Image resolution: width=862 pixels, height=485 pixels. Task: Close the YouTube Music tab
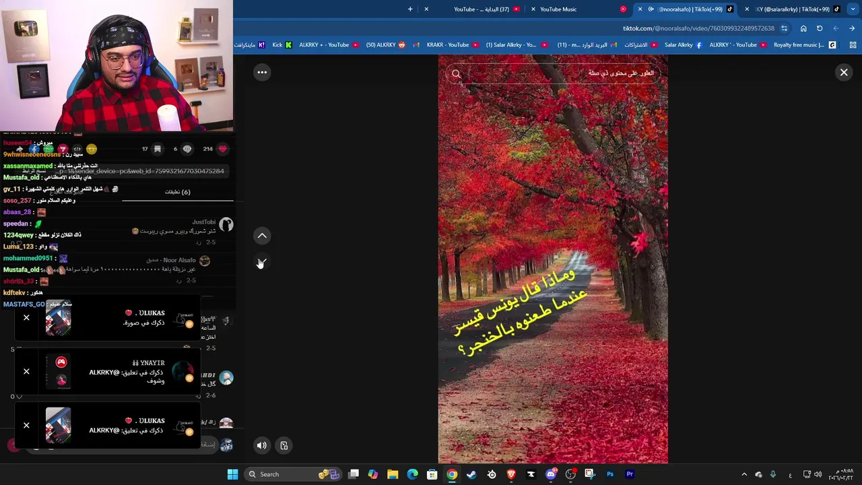click(x=533, y=9)
